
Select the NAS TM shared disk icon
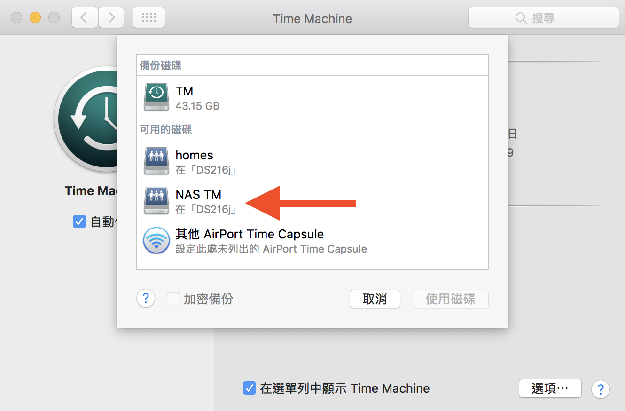[x=156, y=201]
